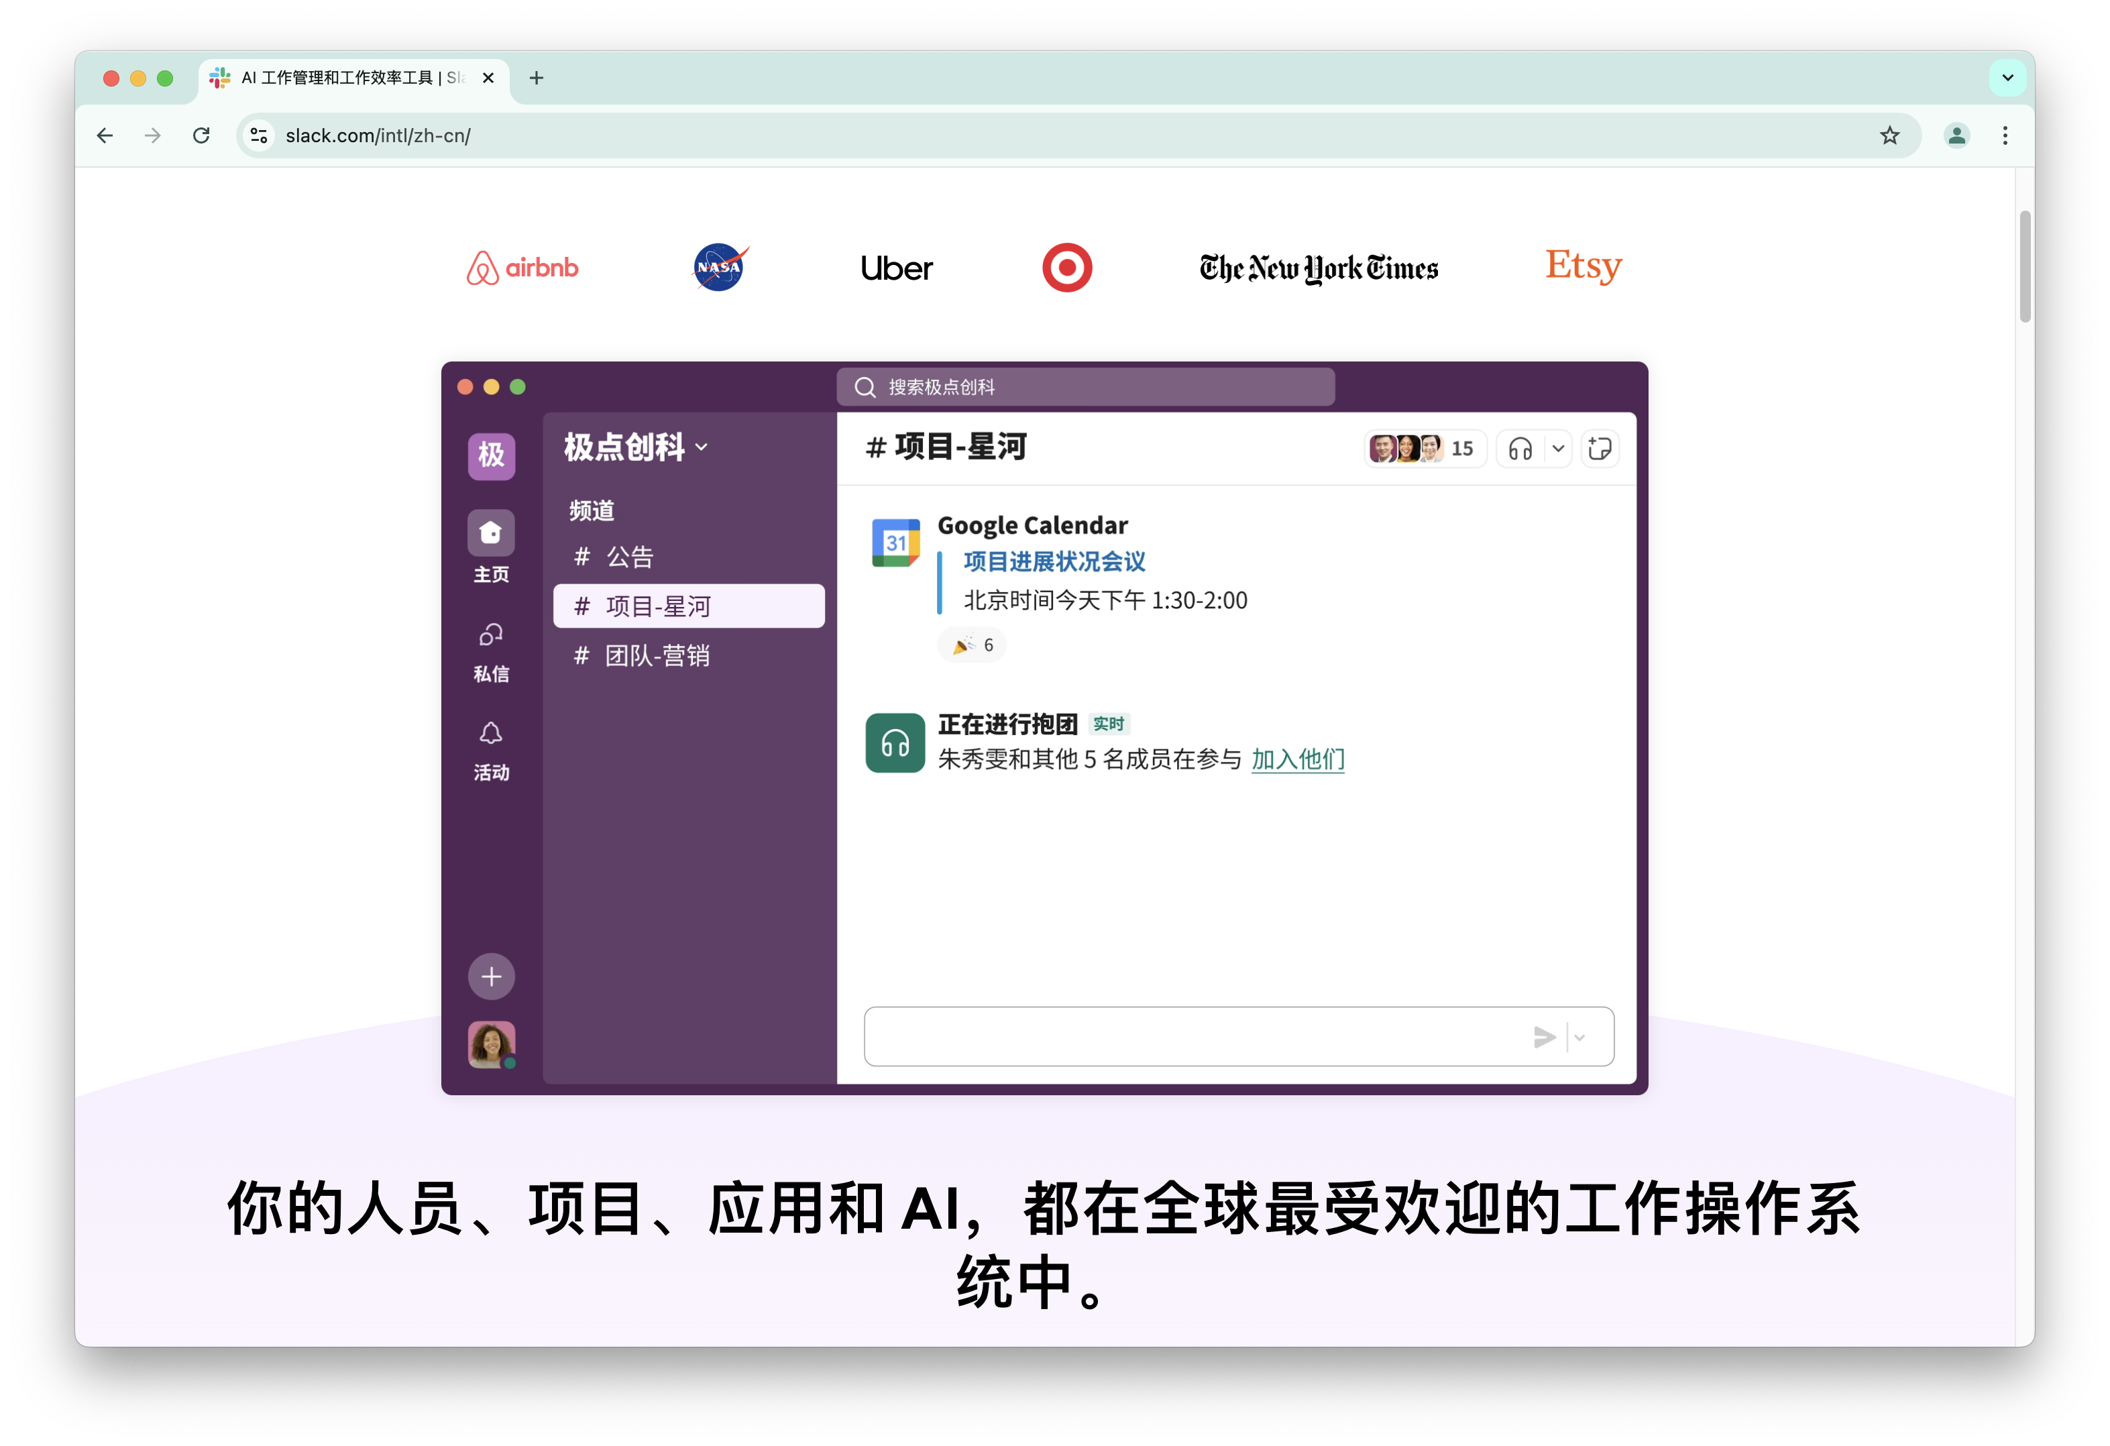This screenshot has width=2110, height=1446.
Task: Click the round plus button in sidebar
Action: pos(491,977)
